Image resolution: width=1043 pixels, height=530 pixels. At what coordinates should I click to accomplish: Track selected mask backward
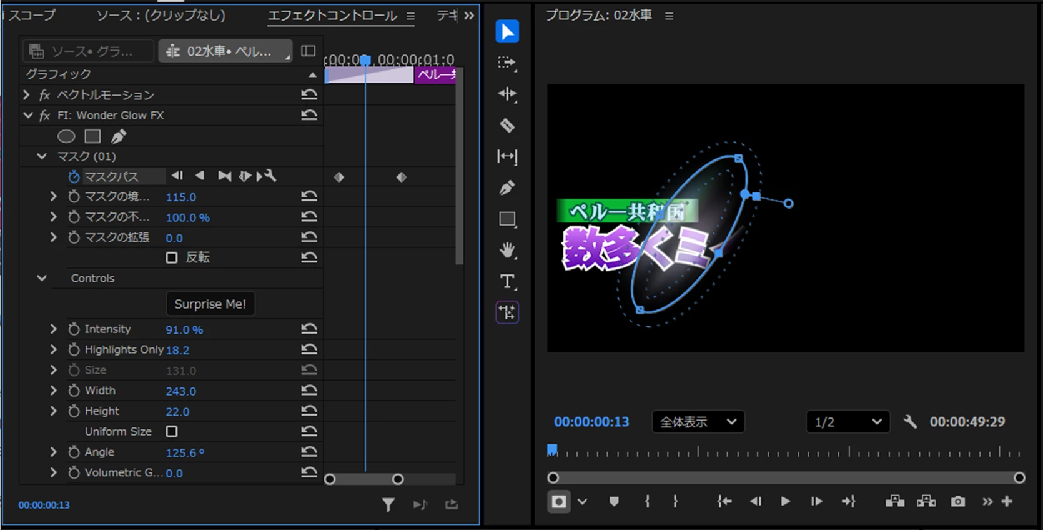coord(200,176)
